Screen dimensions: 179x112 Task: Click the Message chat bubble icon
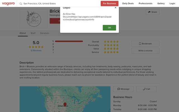pos(119,89)
